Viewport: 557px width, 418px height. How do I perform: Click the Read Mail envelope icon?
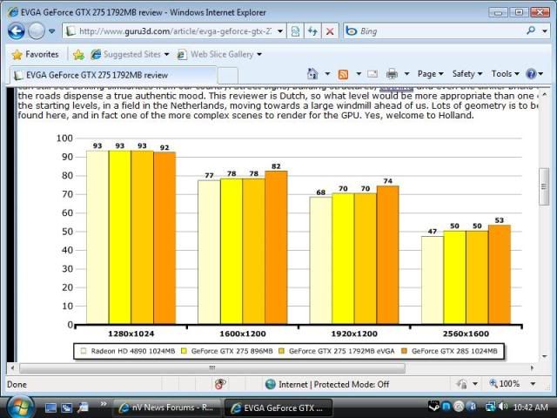click(x=372, y=74)
